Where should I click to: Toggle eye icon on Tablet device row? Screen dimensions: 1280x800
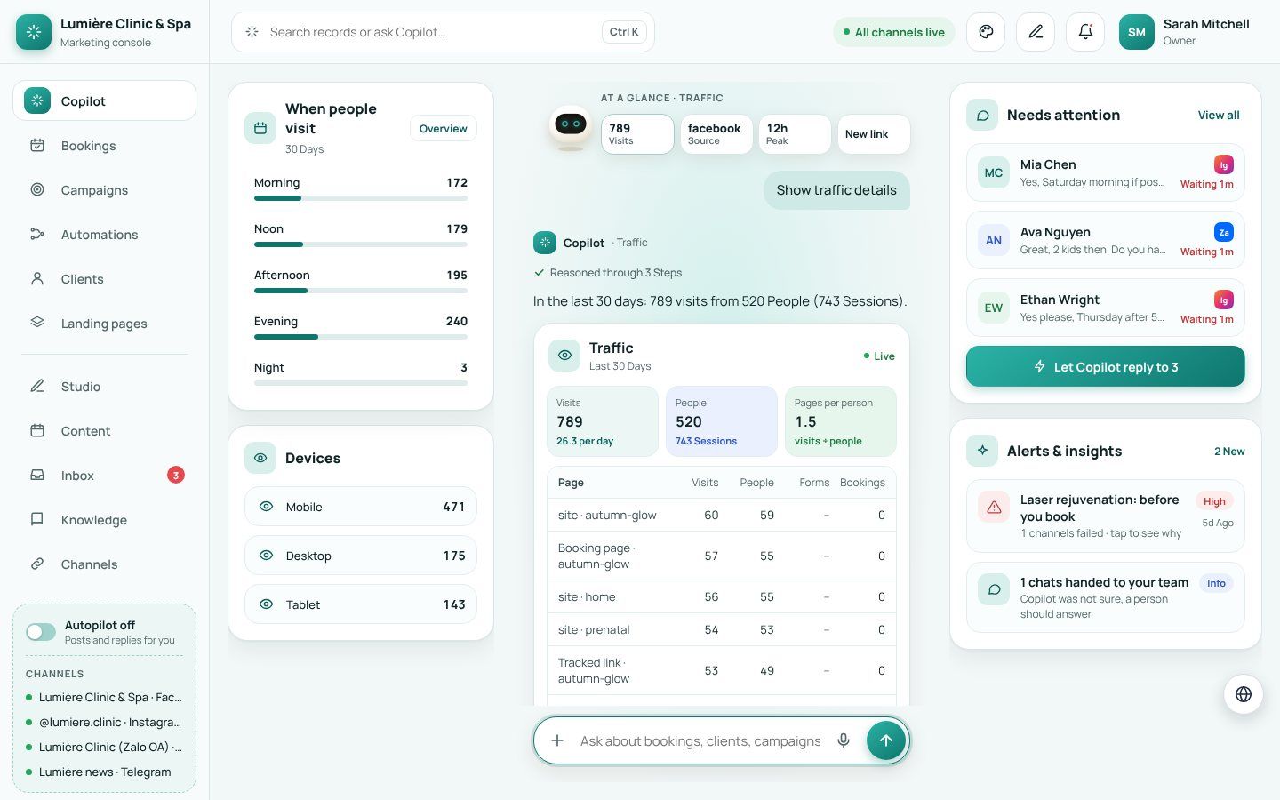pos(266,604)
